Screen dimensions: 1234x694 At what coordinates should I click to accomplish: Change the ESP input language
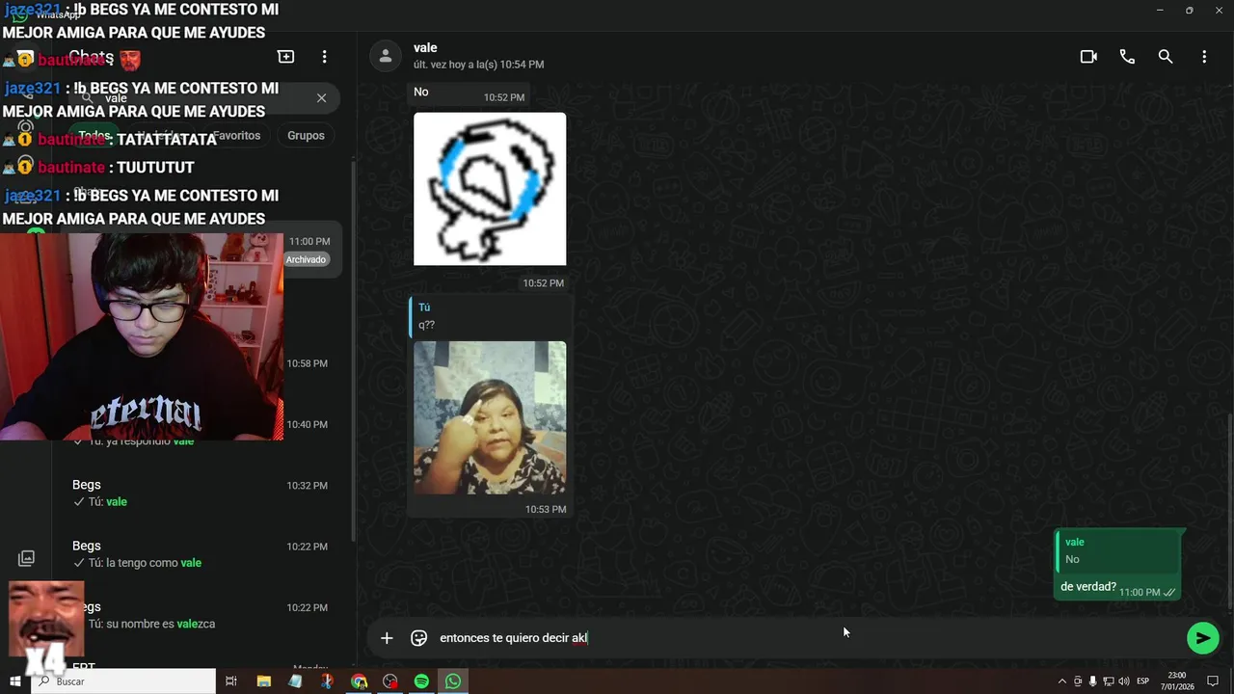tap(1143, 681)
